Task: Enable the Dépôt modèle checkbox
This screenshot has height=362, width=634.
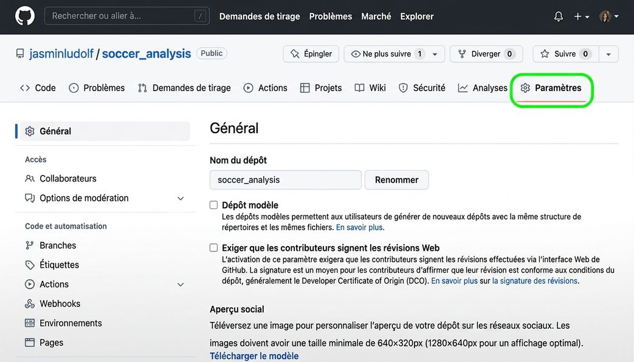Action: click(x=213, y=205)
